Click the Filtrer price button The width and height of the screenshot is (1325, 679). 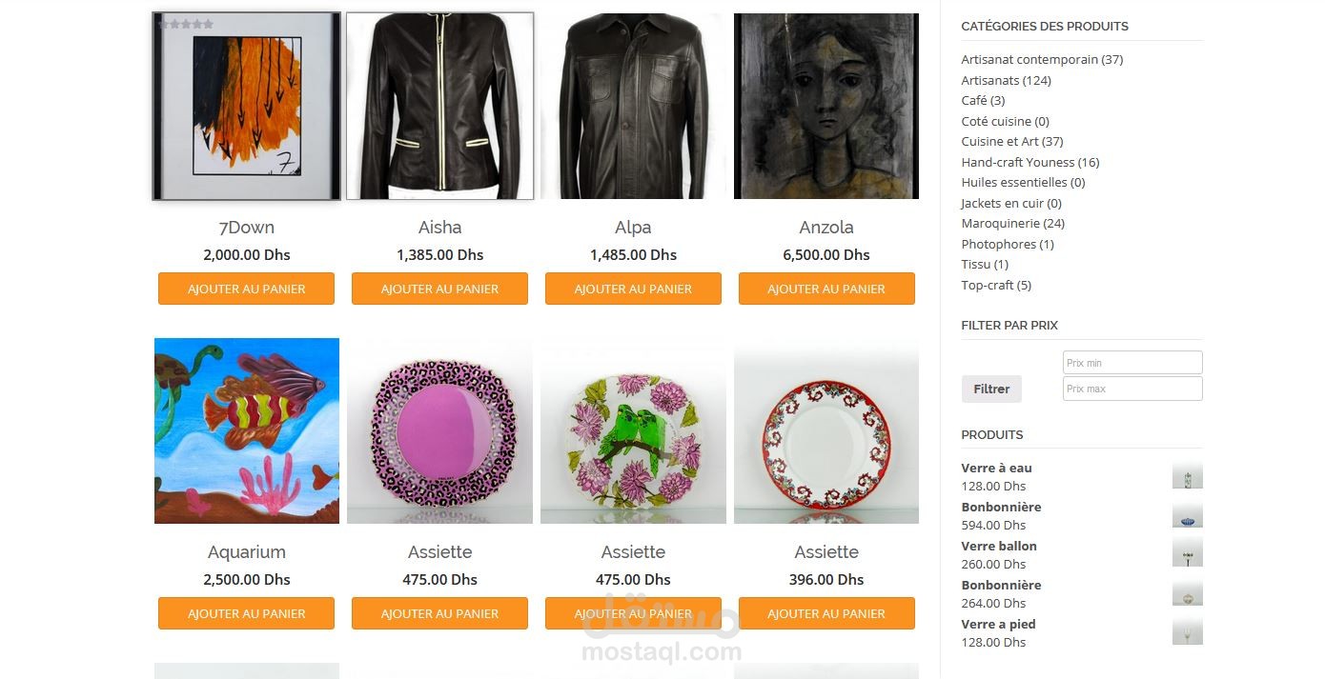pos(991,389)
